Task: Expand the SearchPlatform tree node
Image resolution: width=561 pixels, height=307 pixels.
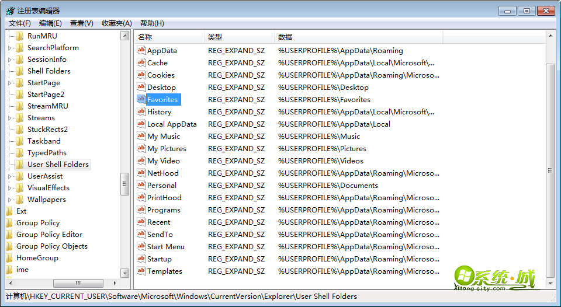Action: (10, 48)
